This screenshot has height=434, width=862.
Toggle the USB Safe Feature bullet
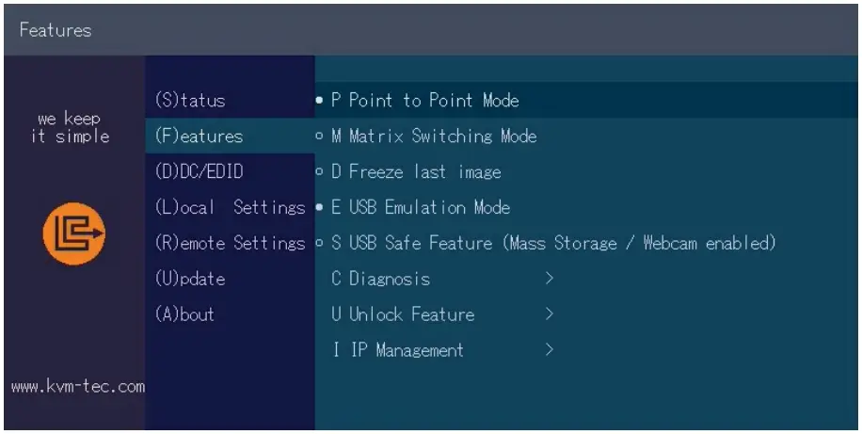tap(321, 243)
